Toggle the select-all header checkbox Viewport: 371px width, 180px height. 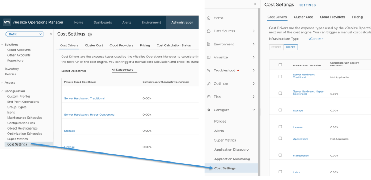[280, 65]
